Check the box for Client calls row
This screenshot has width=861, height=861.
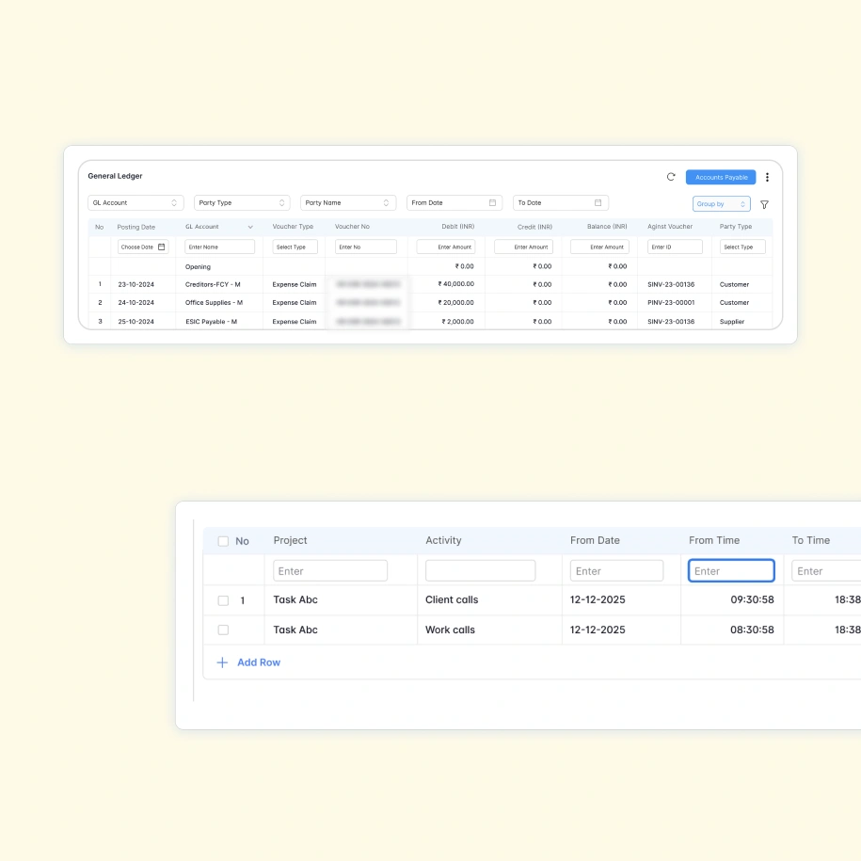[x=223, y=600]
